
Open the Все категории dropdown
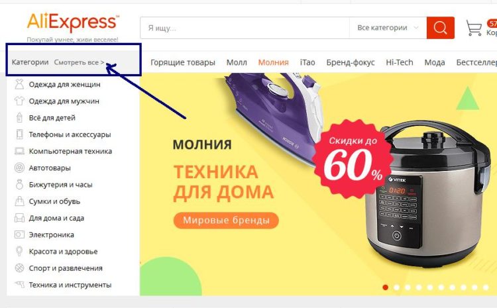388,28
